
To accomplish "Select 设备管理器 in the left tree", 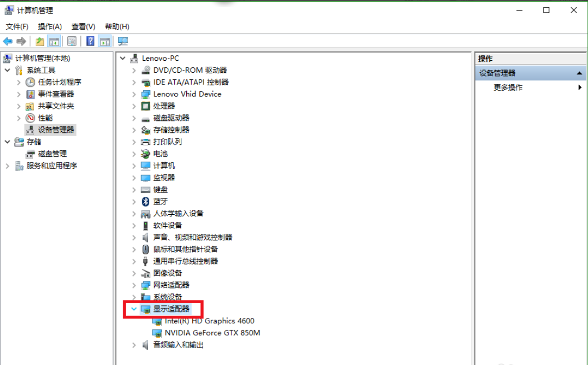I will coord(56,130).
